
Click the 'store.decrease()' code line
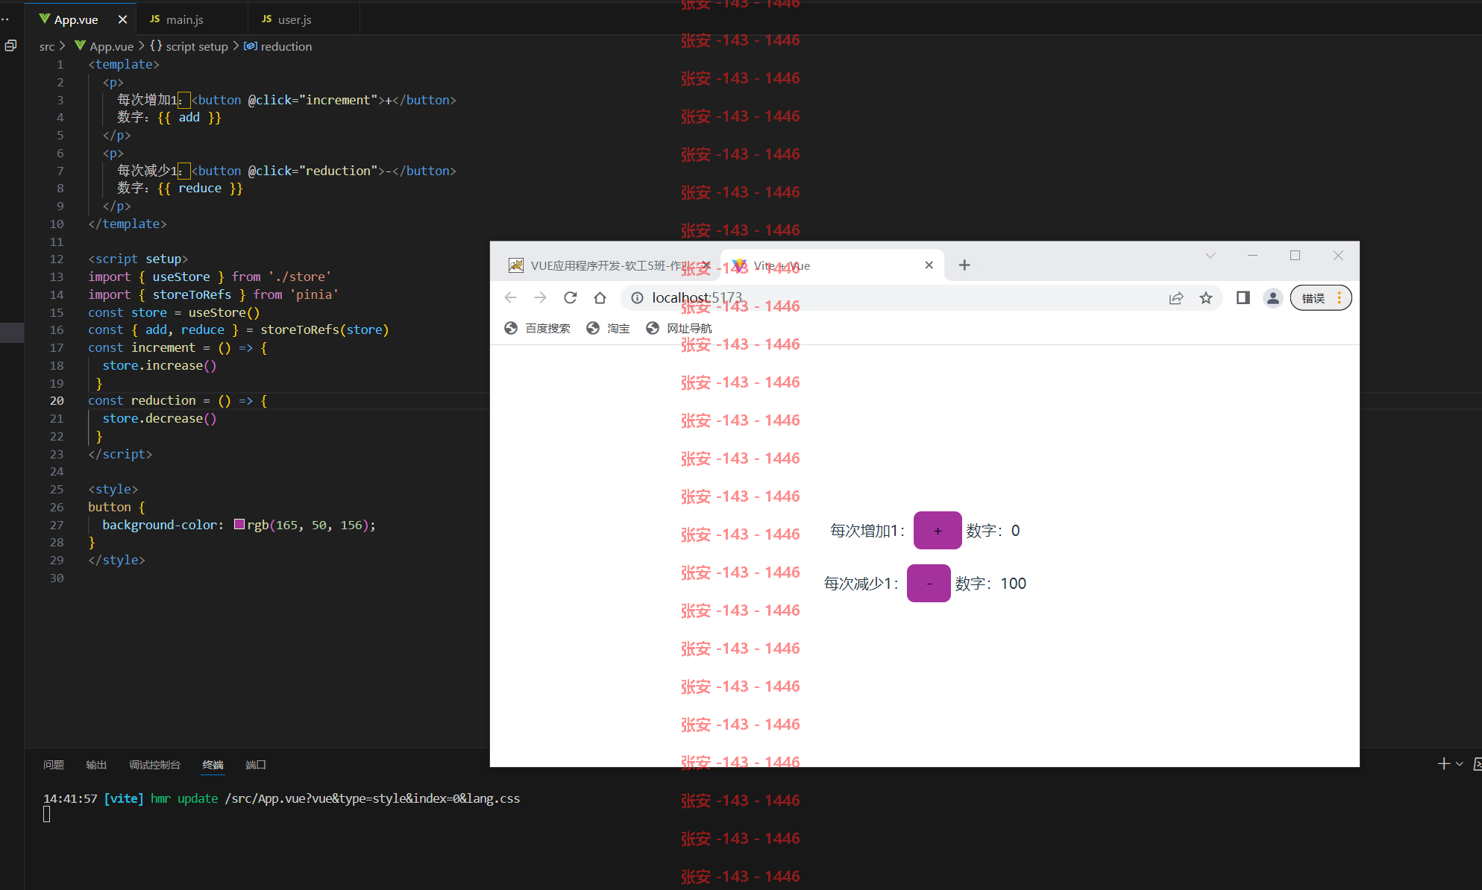click(x=160, y=419)
